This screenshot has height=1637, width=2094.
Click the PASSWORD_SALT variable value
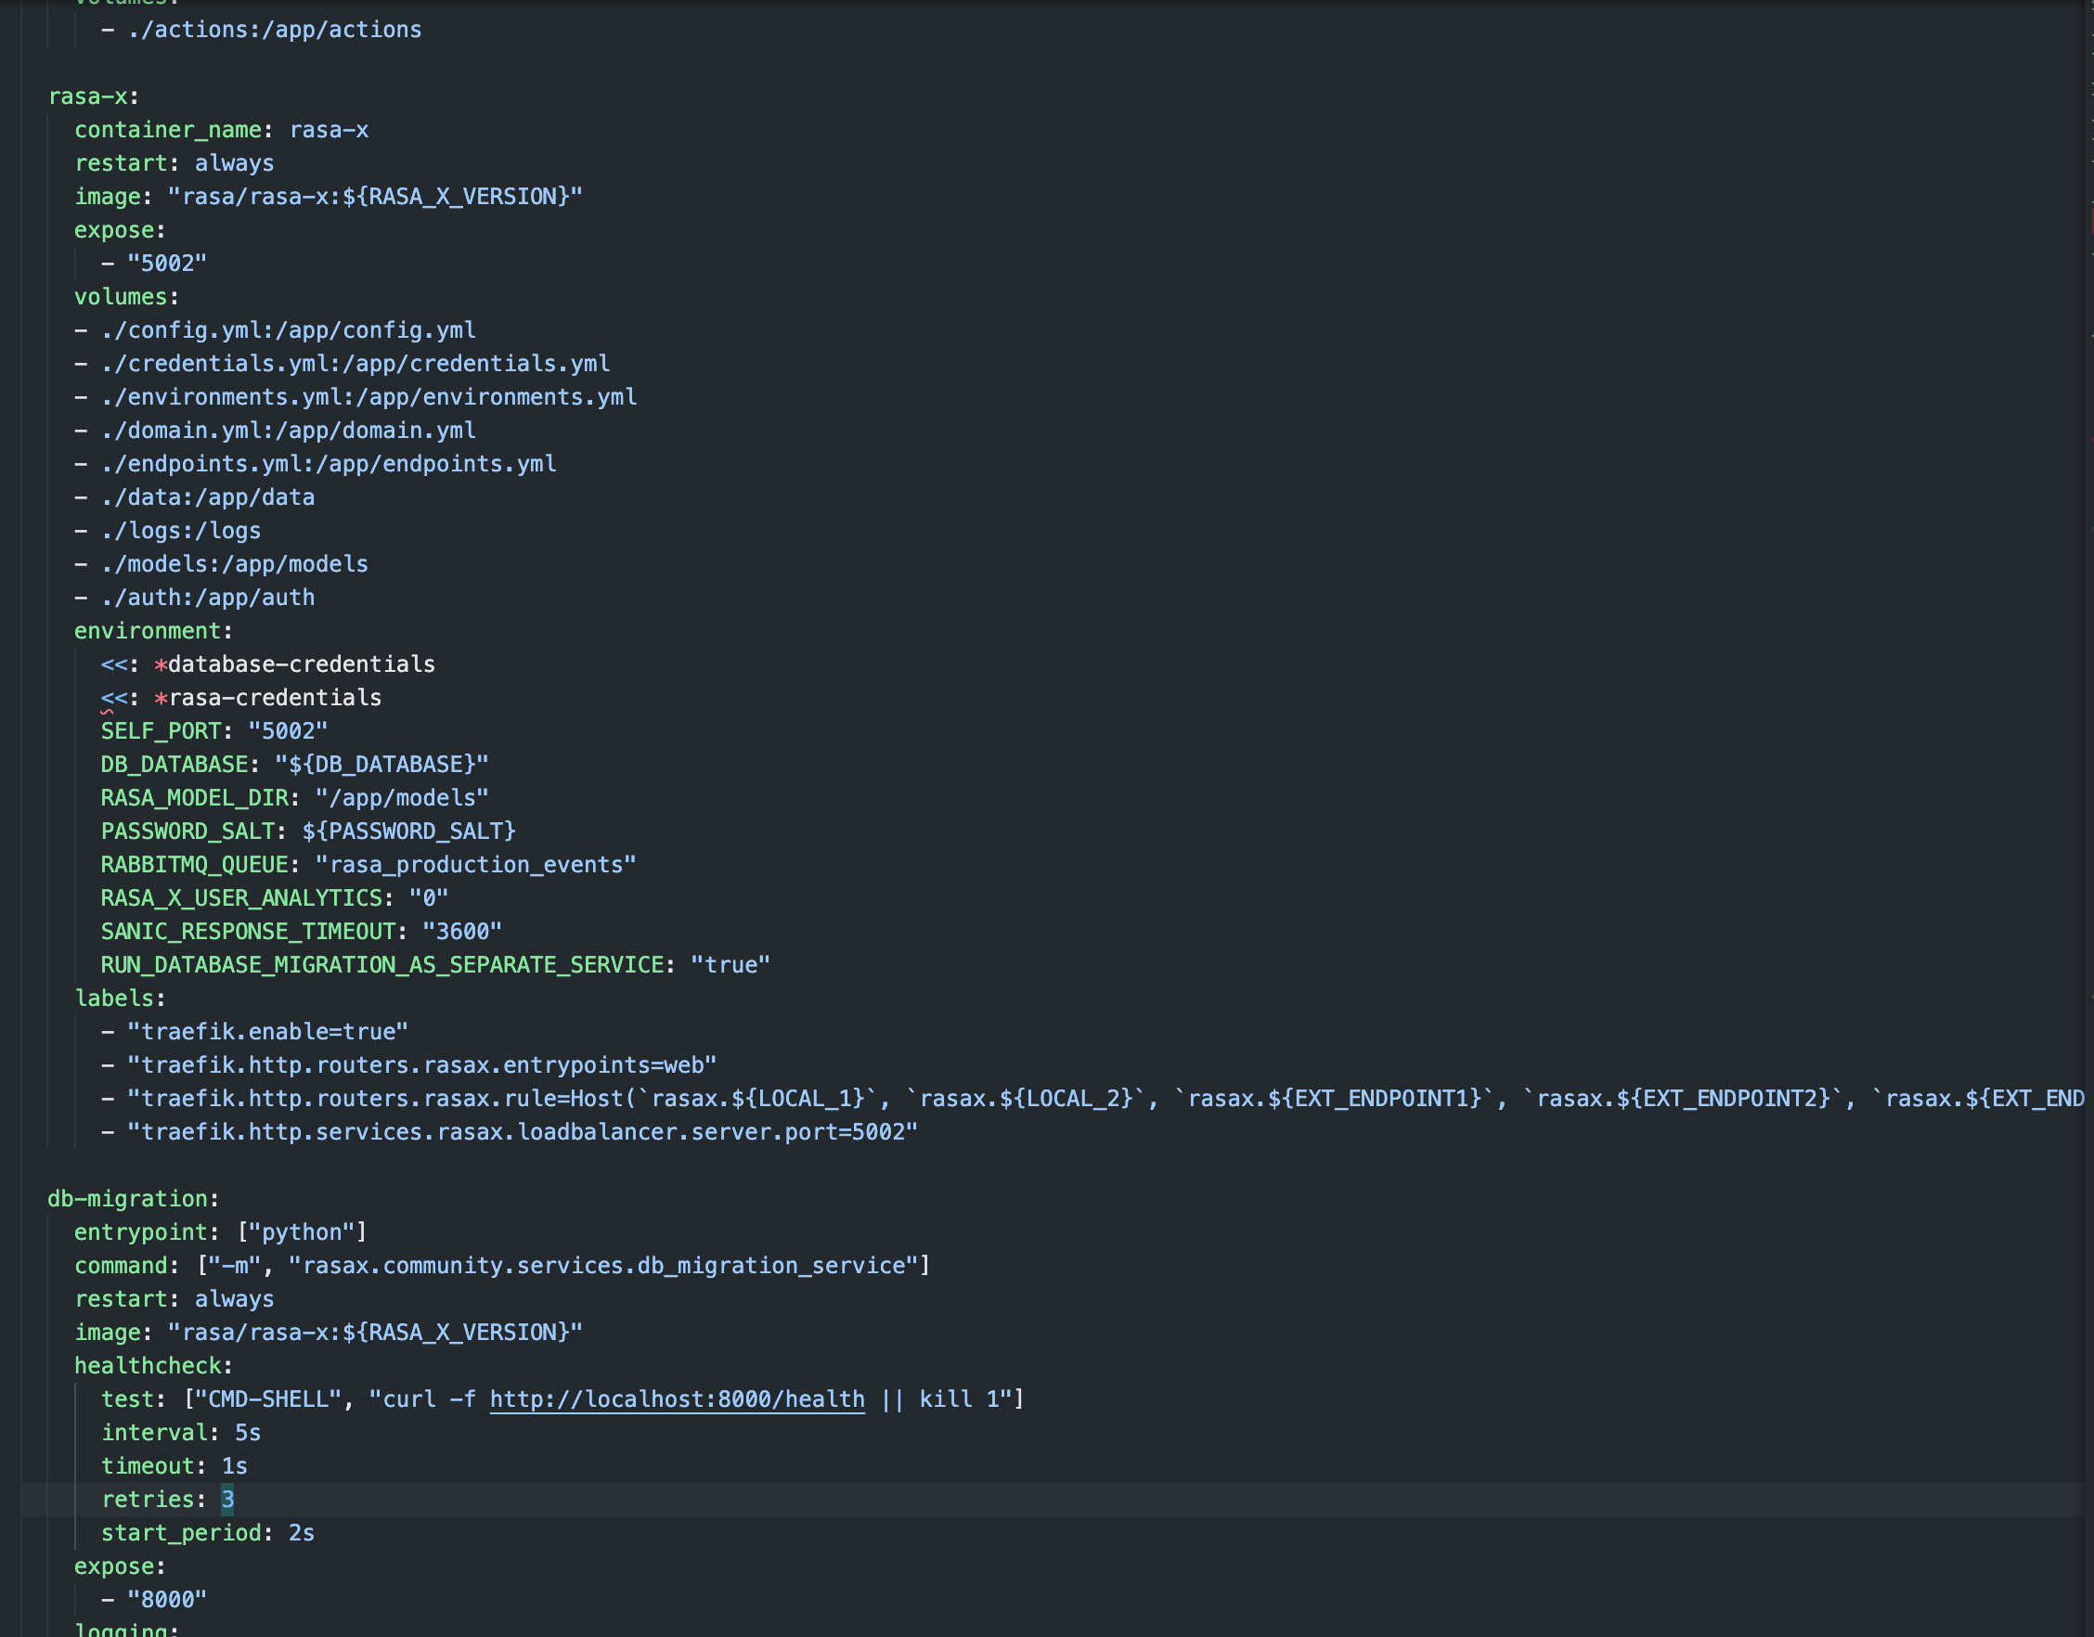point(408,831)
